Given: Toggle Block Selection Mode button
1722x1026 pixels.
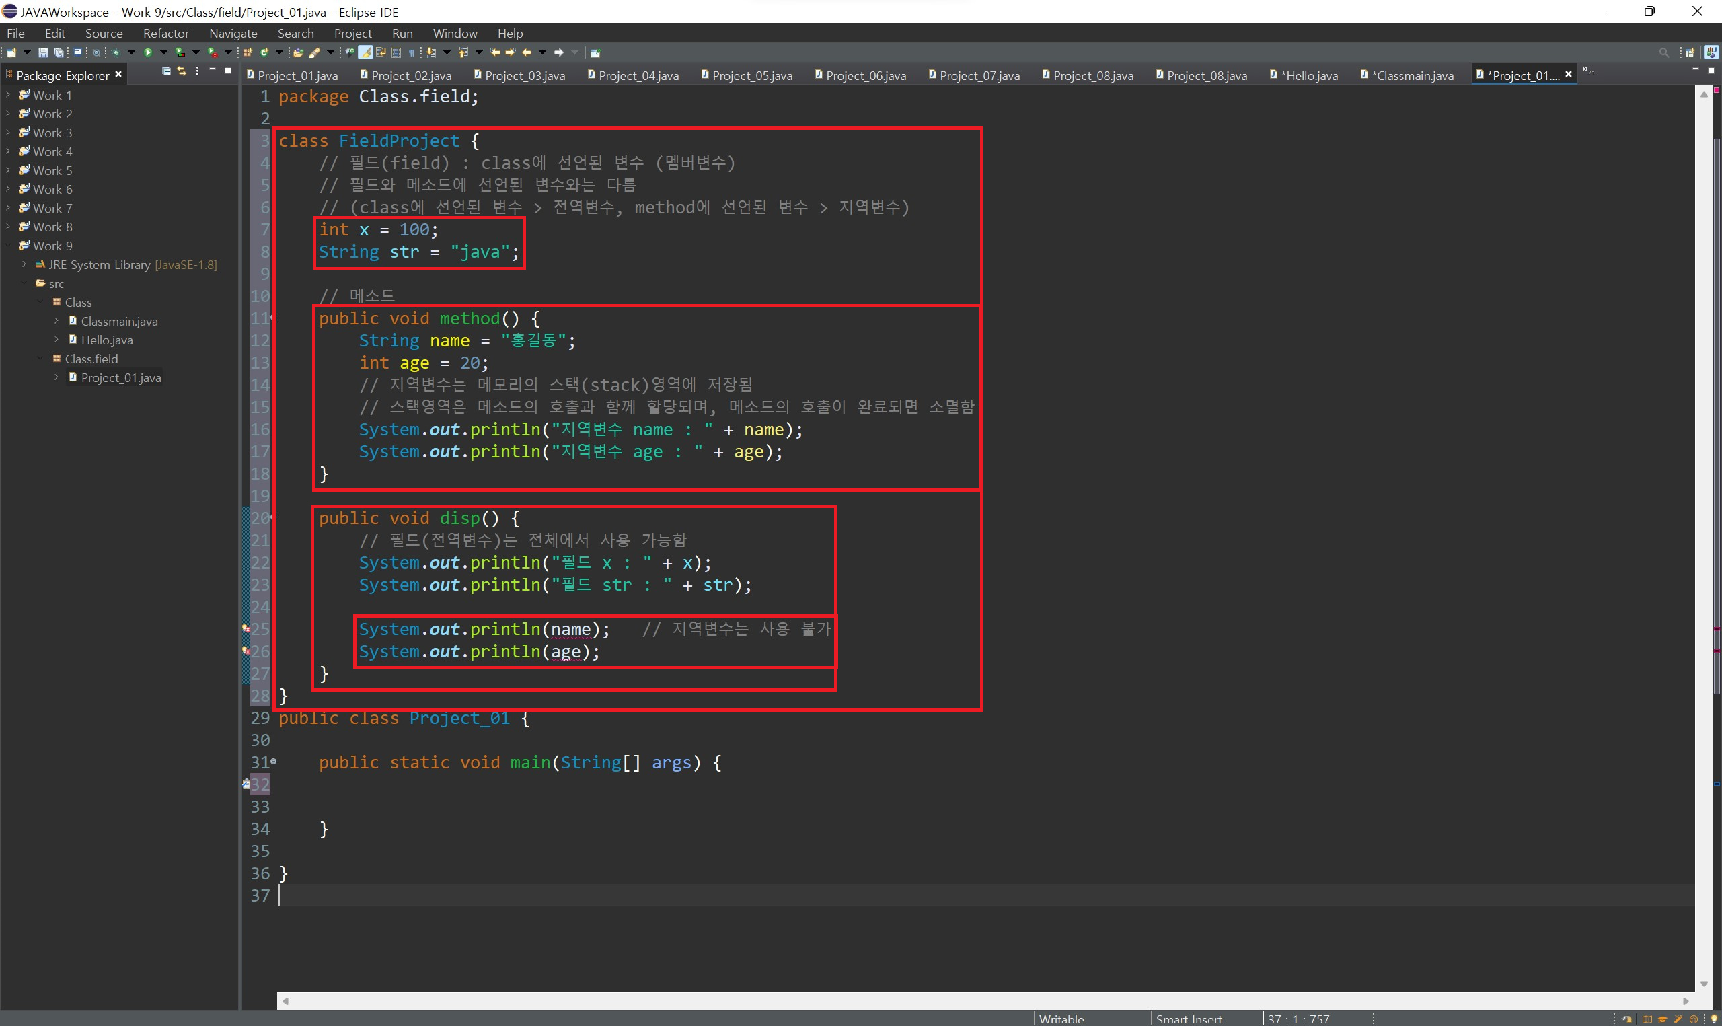Looking at the screenshot, I should point(396,52).
